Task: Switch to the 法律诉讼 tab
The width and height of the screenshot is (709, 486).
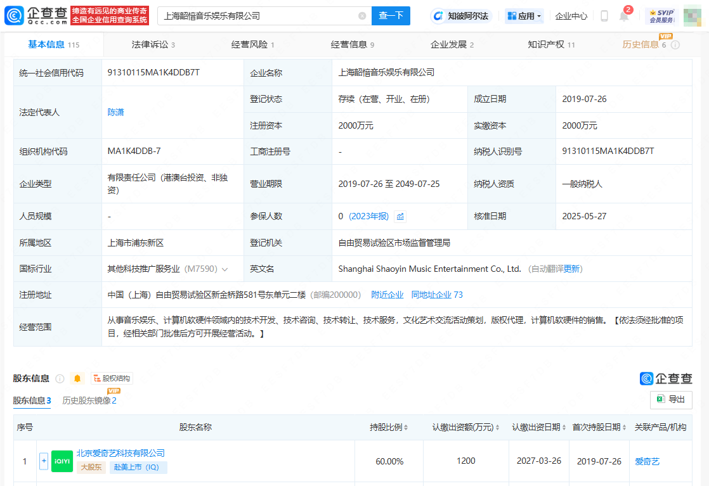Action: tap(153, 44)
